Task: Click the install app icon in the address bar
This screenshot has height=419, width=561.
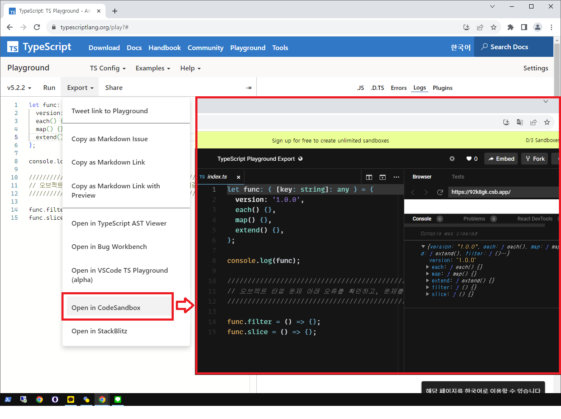Action: pyautogui.click(x=467, y=27)
